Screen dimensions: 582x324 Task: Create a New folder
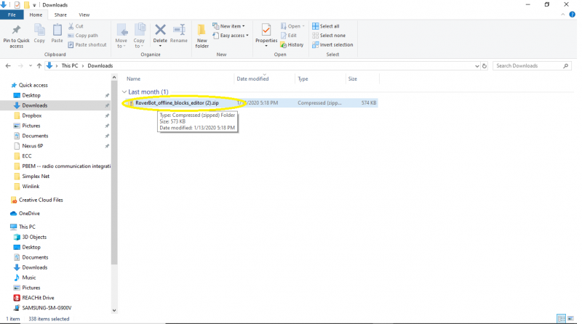tap(202, 36)
